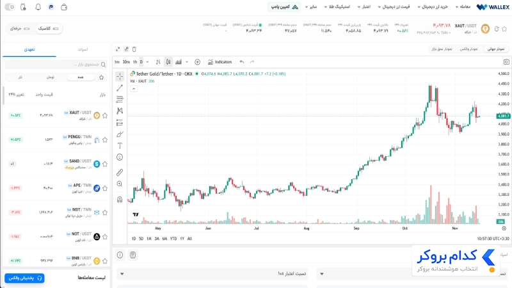512x288 pixels.
Task: Star the XAUT/USDT row in market list
Action: [x=105, y=116]
